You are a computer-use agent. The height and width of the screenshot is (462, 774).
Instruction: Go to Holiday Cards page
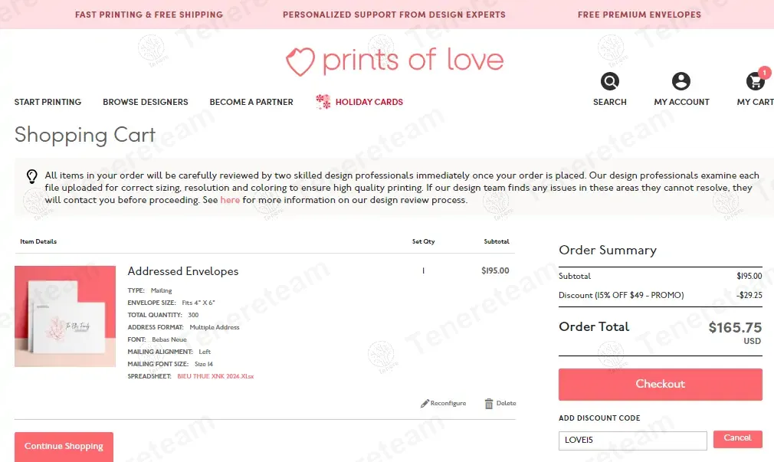click(x=369, y=102)
